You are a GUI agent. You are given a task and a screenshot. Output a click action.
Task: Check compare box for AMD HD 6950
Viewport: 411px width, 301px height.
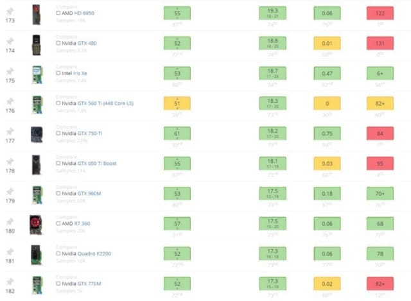pos(58,13)
